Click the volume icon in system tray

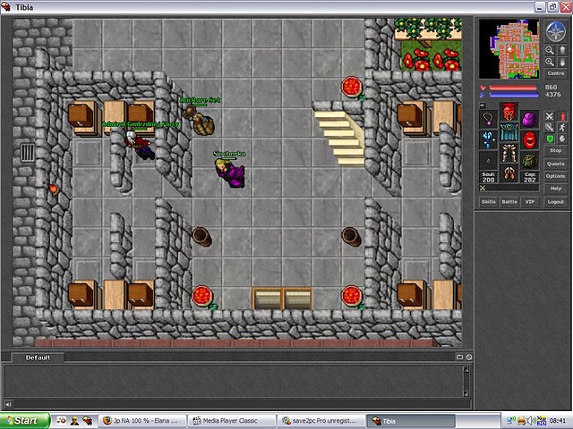pos(531,421)
